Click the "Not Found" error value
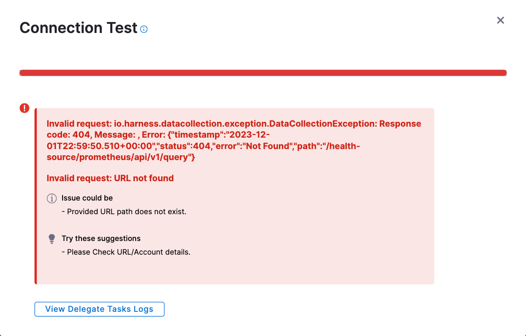Image resolution: width=526 pixels, height=336 pixels. (265, 146)
